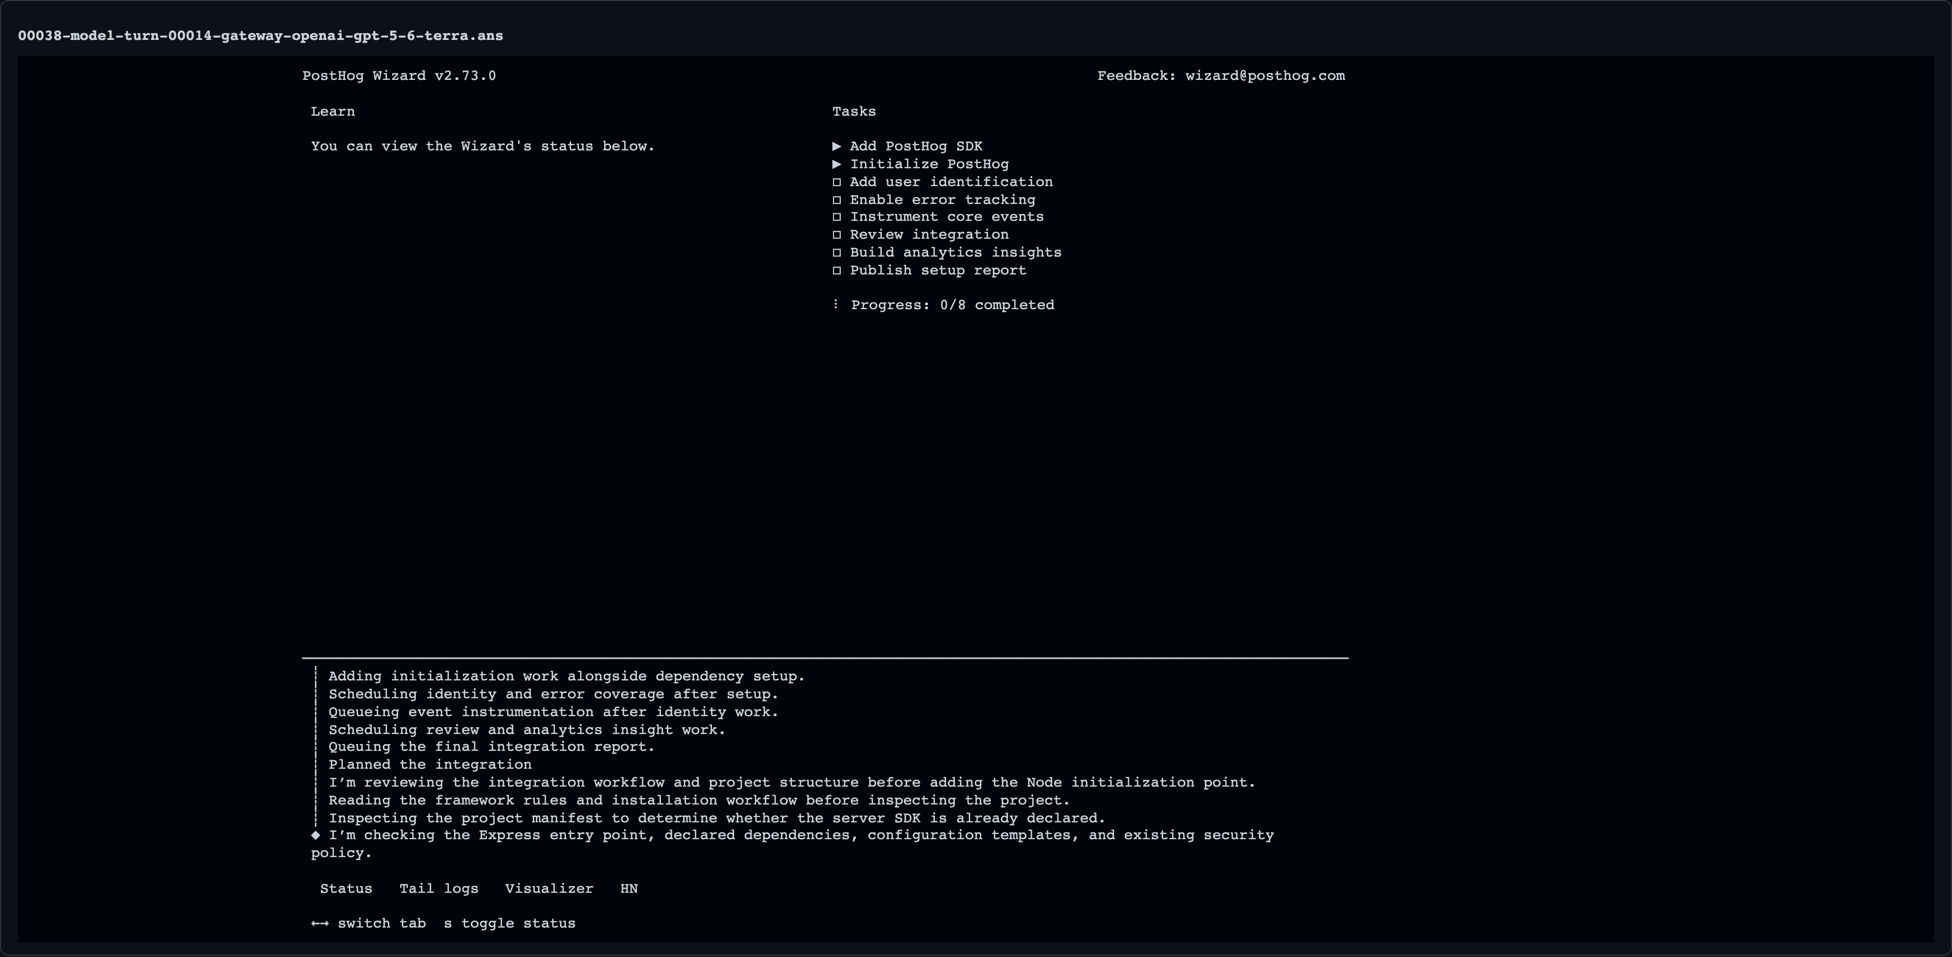Click the arrow keys hint for switch tab
Viewport: 1952px width, 957px height.
[x=319, y=923]
